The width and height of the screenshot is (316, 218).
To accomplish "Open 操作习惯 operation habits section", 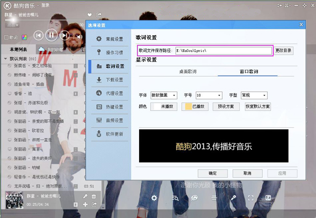I will pos(110,53).
